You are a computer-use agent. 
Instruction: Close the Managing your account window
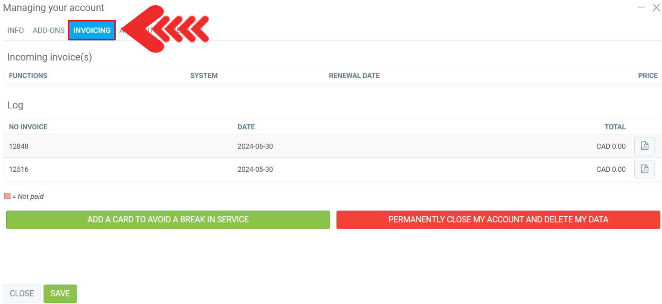pyautogui.click(x=655, y=7)
